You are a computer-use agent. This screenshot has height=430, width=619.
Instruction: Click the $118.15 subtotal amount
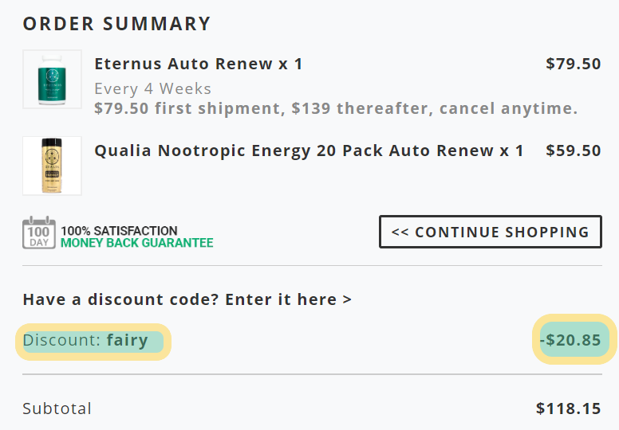click(x=569, y=408)
